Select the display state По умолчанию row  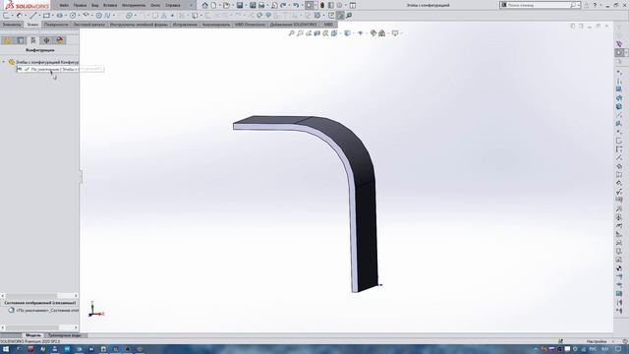pyautogui.click(x=43, y=311)
